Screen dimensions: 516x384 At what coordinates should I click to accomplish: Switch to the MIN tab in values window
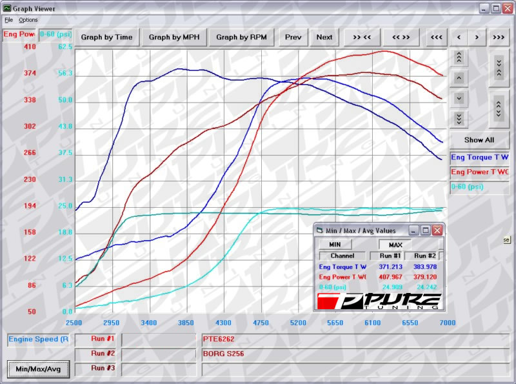335,245
